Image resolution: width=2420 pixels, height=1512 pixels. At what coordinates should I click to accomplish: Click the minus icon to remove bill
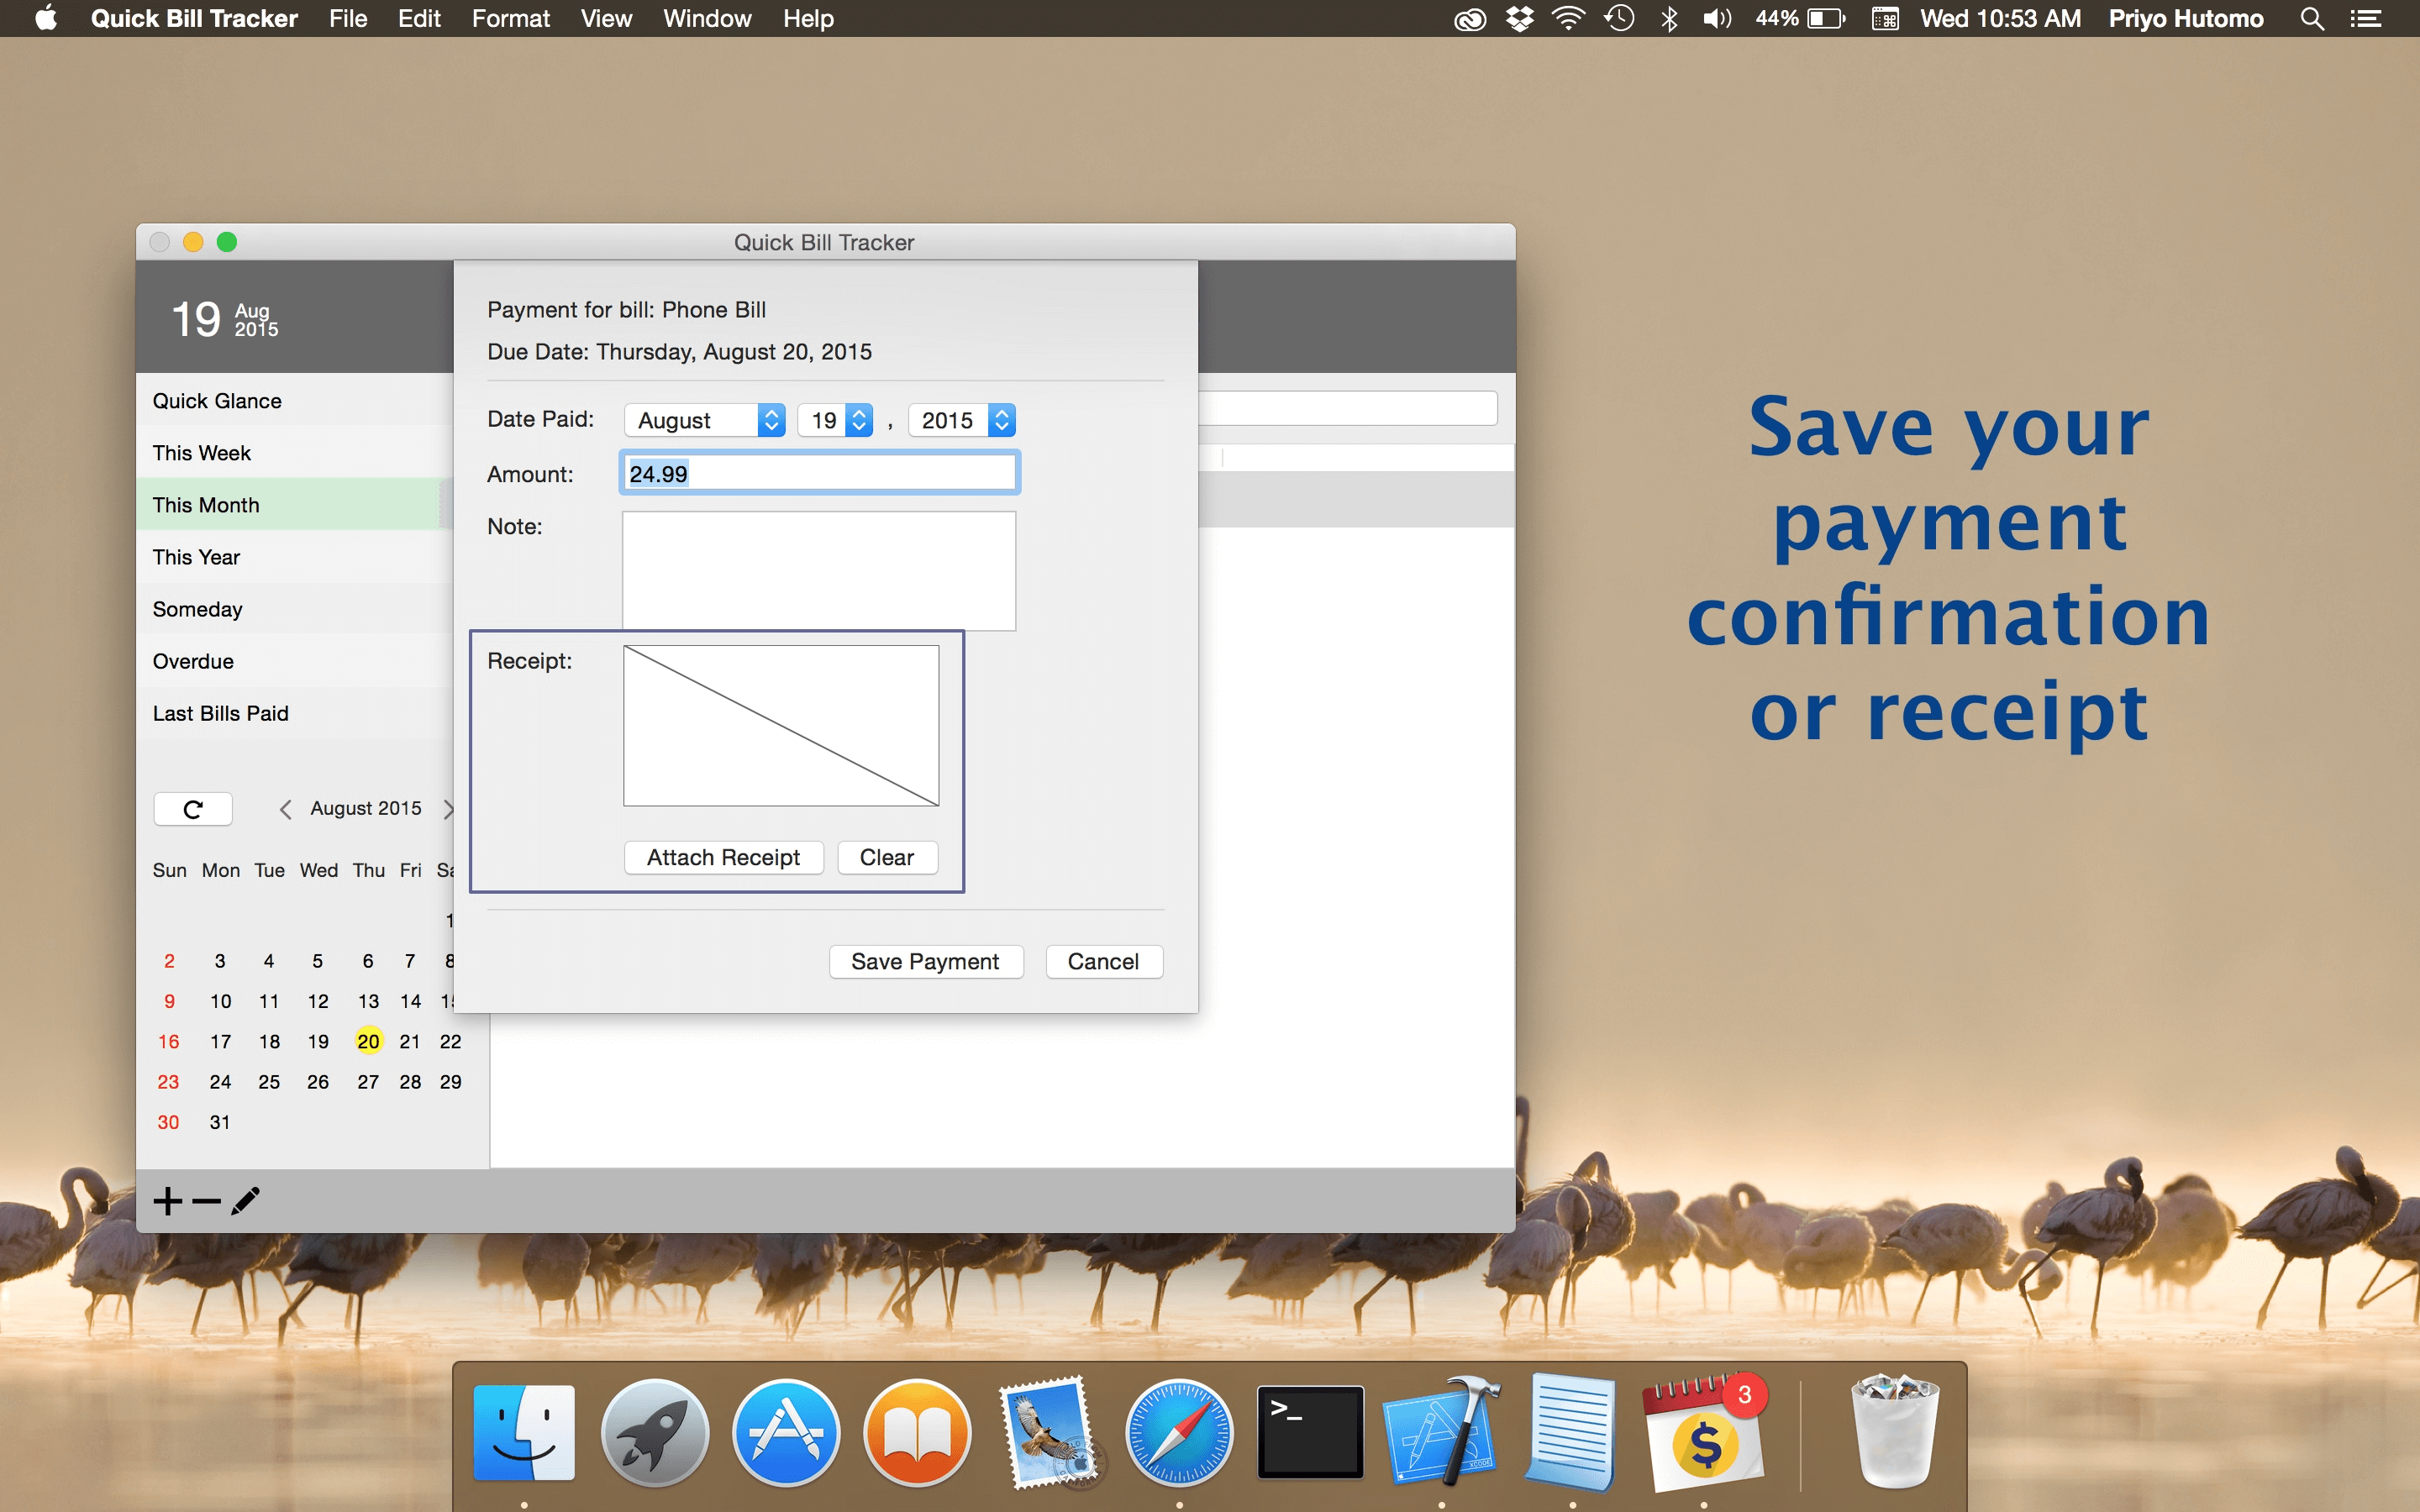pyautogui.click(x=206, y=1200)
